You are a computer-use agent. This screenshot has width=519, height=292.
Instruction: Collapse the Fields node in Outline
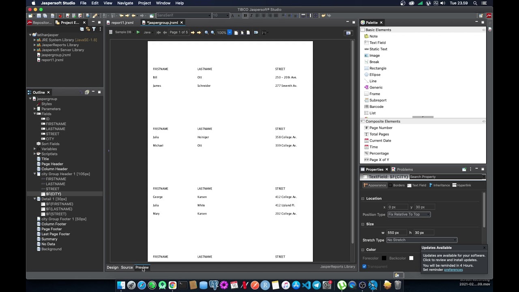[35, 114]
